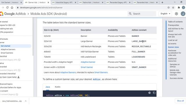This screenshot has width=186, height=105.
Task: Open the account avatar in the AdMob header
Action: [x=183, y=14]
